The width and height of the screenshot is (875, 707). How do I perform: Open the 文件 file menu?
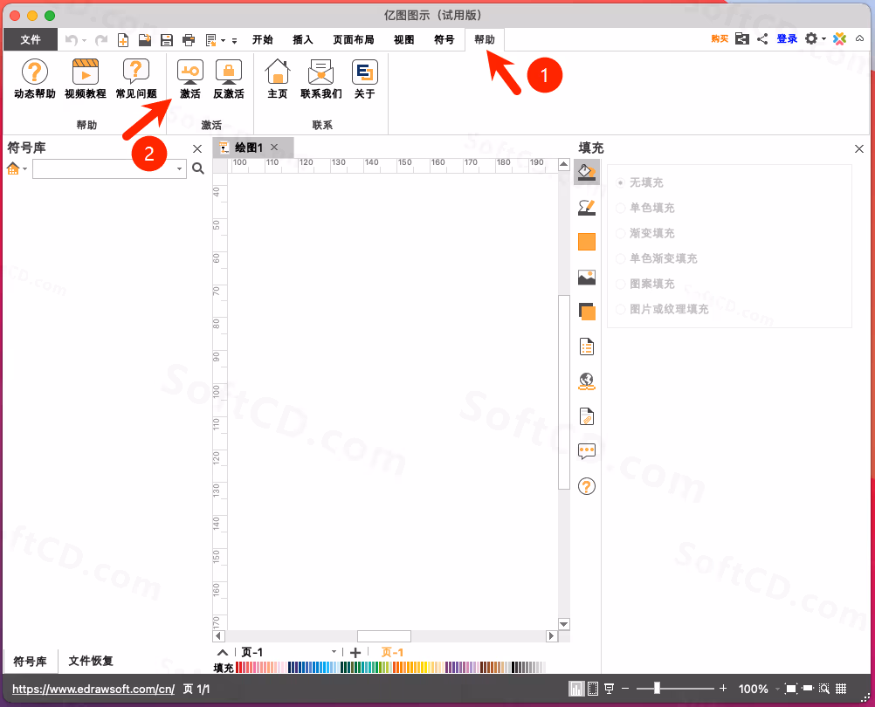[31, 39]
